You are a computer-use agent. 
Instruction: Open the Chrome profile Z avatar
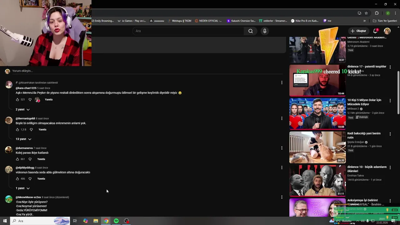click(x=388, y=13)
